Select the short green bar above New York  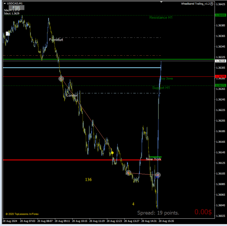tap(155, 156)
